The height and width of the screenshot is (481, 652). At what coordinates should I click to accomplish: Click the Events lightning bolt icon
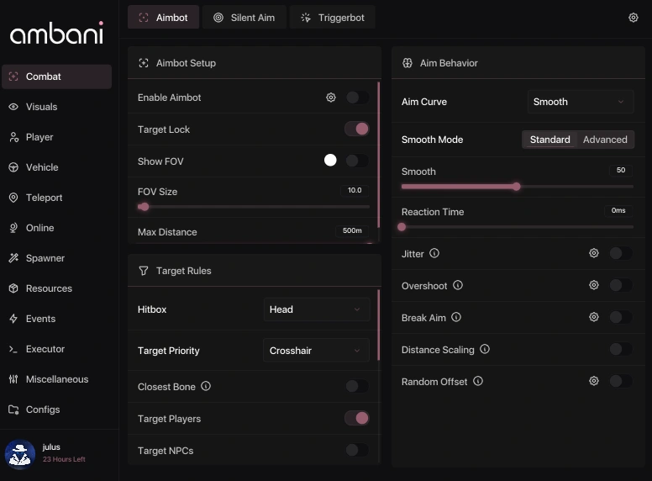[x=13, y=319]
